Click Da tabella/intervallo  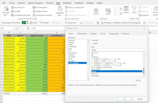click(21, 15)
